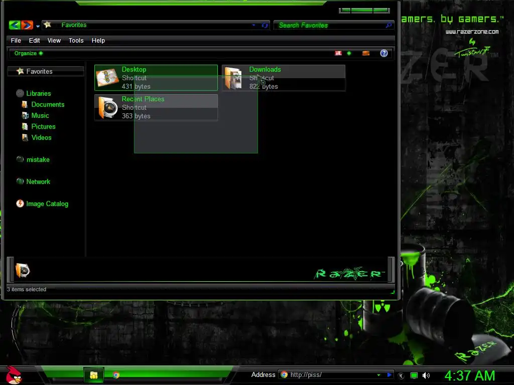Screen dimensions: 514x385
Task: Expand more view options arrow
Action: tap(349, 53)
